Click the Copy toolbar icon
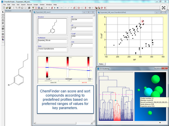This screenshot has height=126, width=169. click(16, 8)
